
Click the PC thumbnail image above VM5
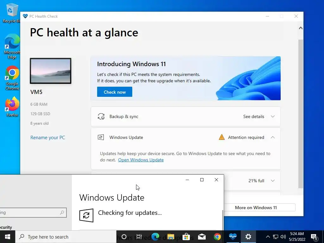(51, 71)
